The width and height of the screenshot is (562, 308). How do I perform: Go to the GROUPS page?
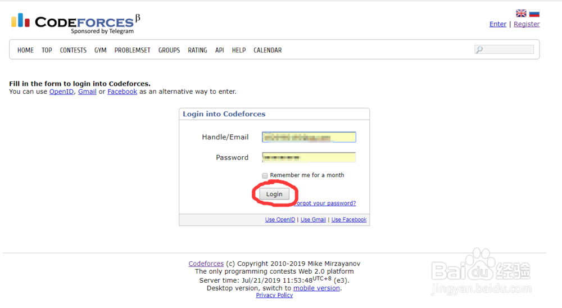[x=169, y=50]
